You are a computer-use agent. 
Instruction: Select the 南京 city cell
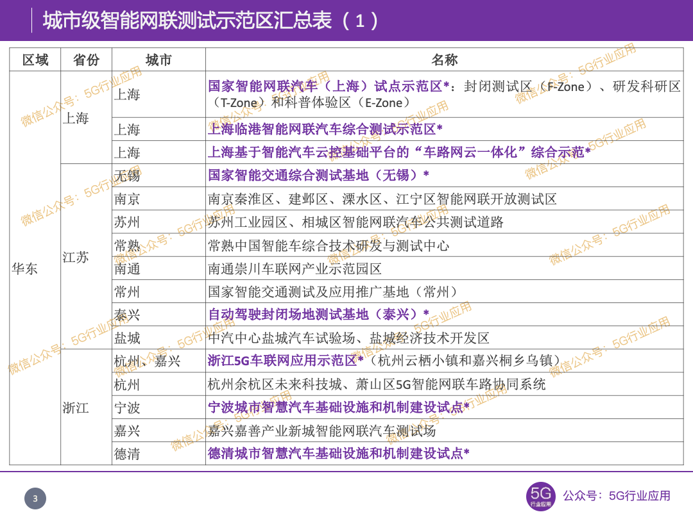(158, 199)
